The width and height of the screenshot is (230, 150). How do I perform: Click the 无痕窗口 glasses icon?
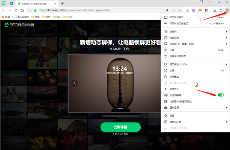(x=166, y=23)
